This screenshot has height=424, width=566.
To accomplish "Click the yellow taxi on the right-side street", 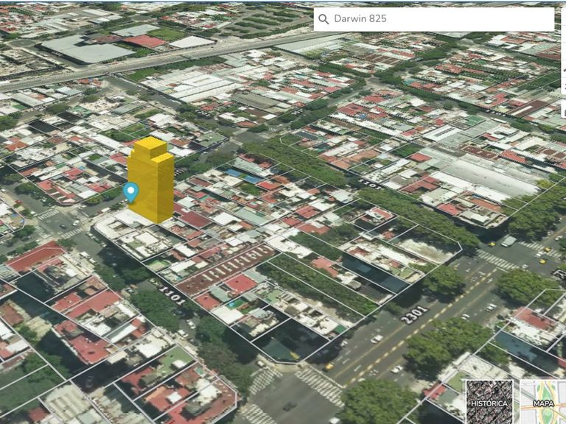I will (x=543, y=260).
